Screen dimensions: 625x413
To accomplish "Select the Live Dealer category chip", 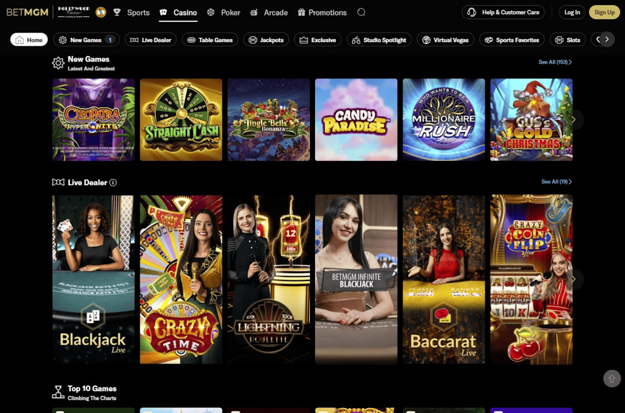I will [x=151, y=39].
